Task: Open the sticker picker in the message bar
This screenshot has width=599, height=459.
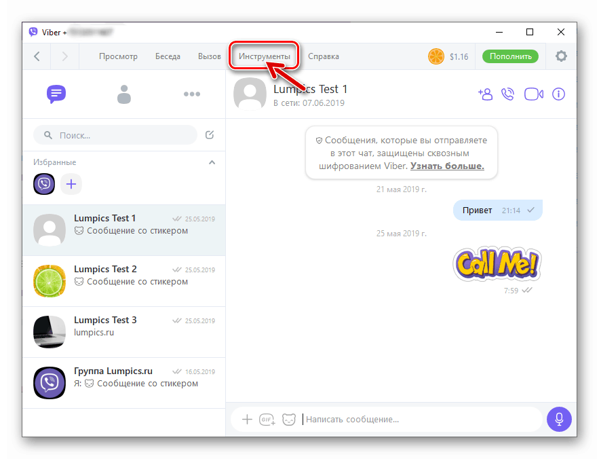Action: click(x=289, y=419)
